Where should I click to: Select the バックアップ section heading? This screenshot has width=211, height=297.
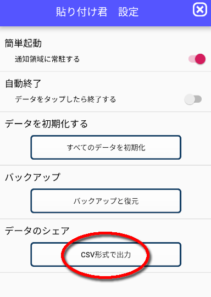(32, 177)
